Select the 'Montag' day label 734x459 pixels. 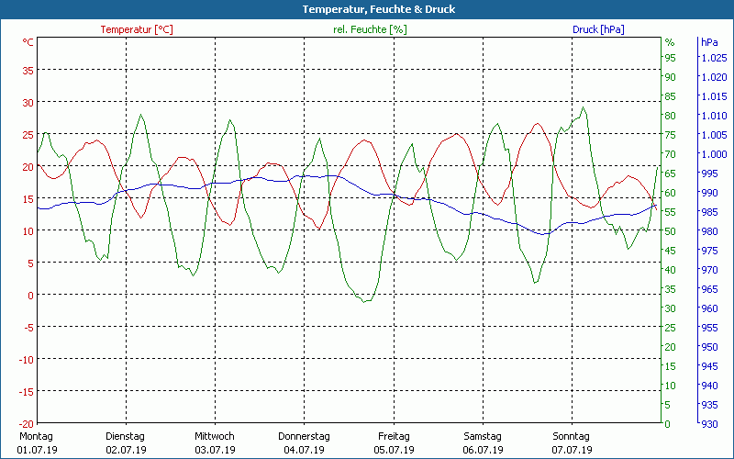(36, 436)
